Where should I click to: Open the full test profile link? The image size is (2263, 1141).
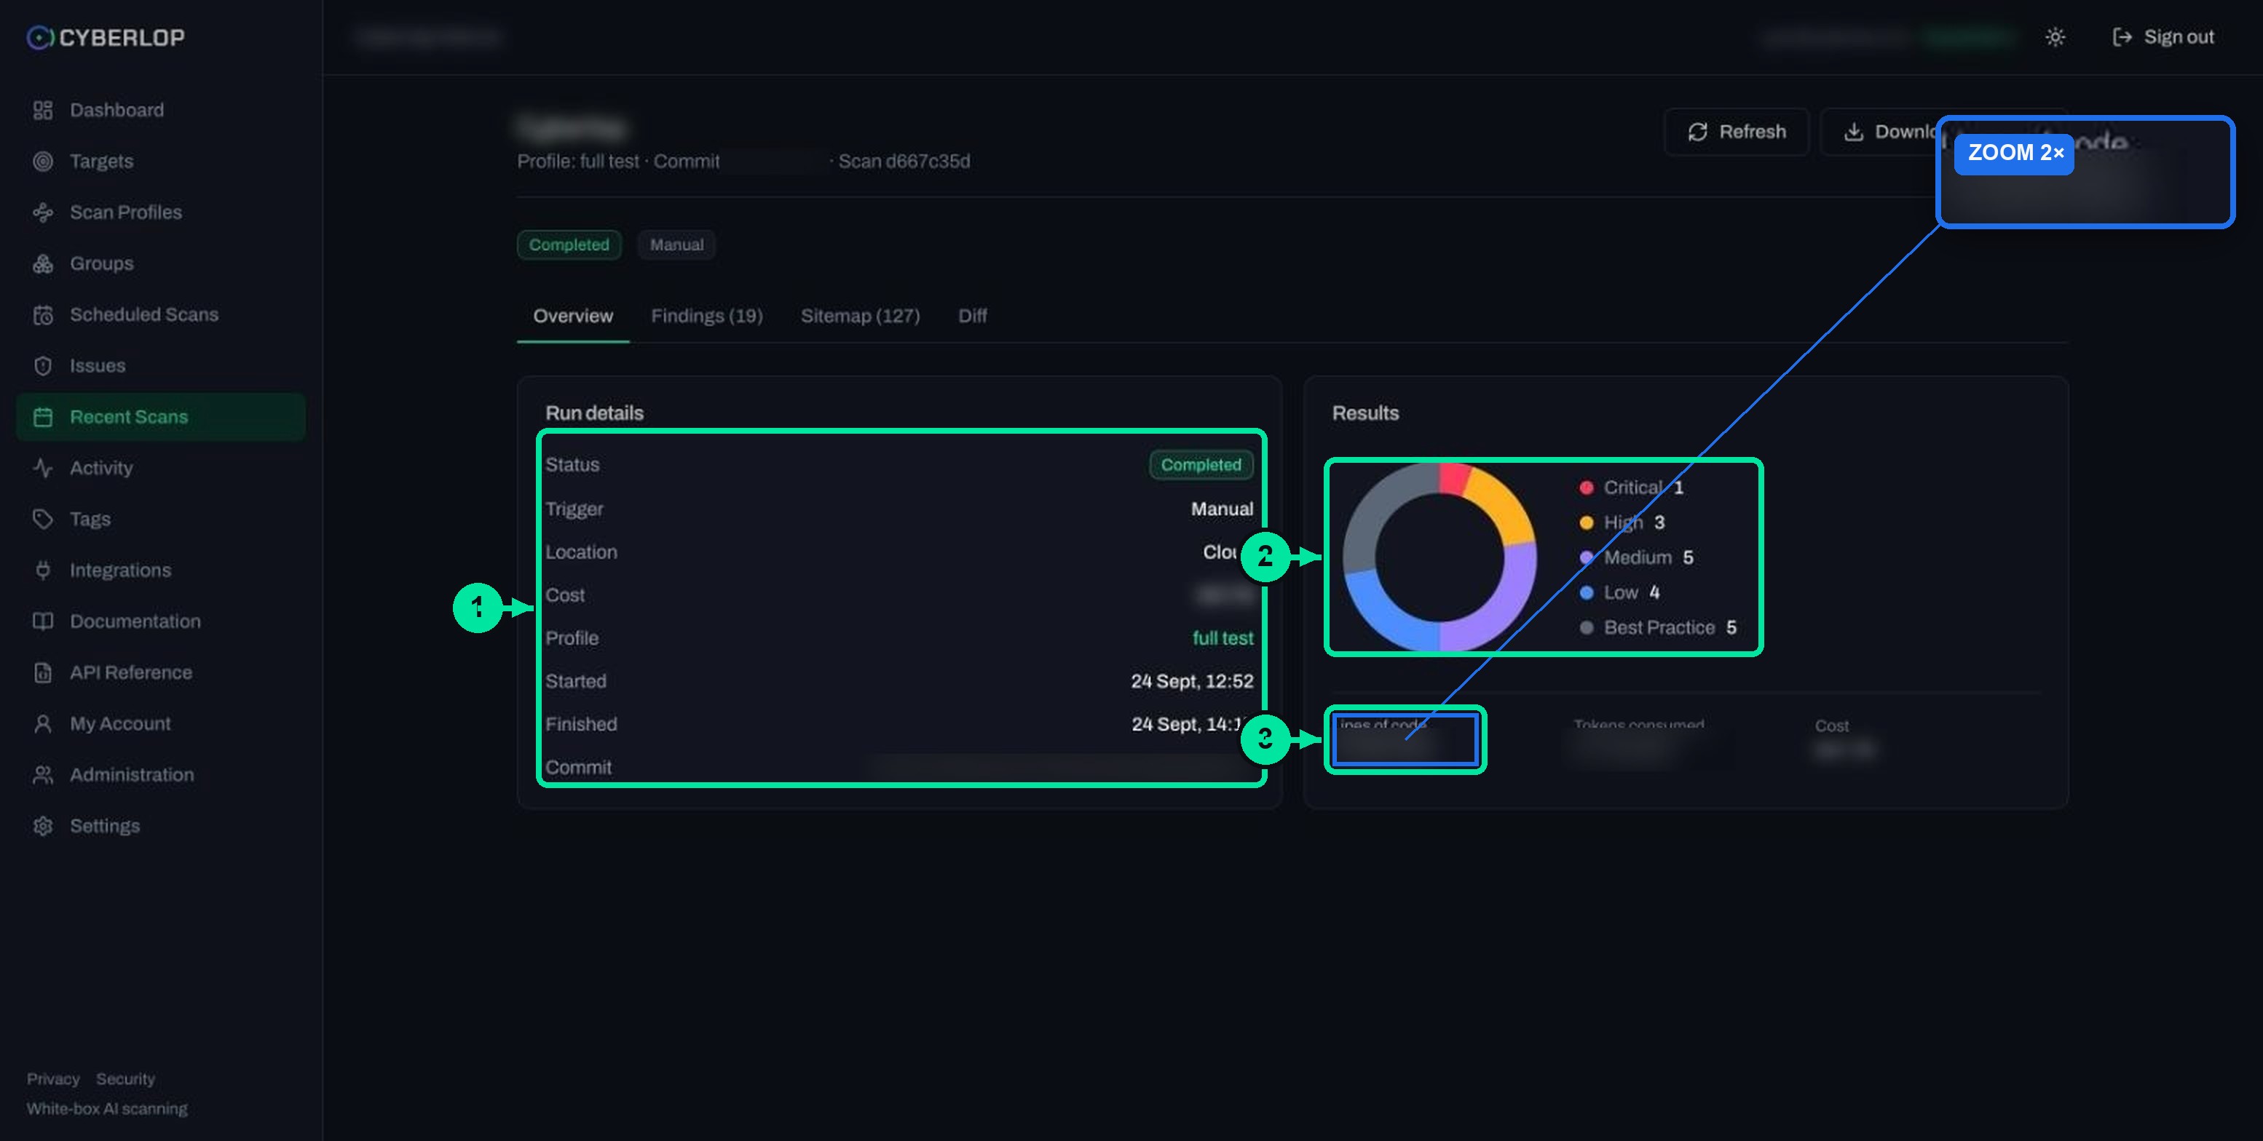pyautogui.click(x=1222, y=638)
